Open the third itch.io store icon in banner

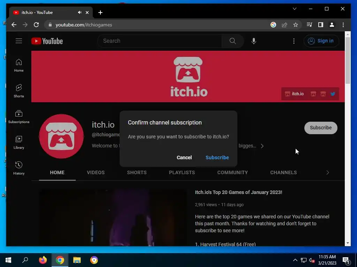[x=323, y=94]
